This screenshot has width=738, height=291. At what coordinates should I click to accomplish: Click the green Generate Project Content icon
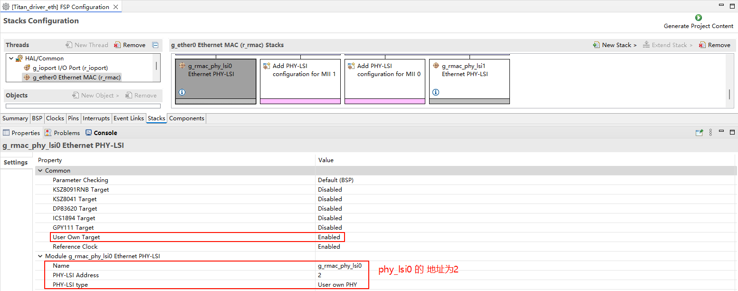point(698,18)
